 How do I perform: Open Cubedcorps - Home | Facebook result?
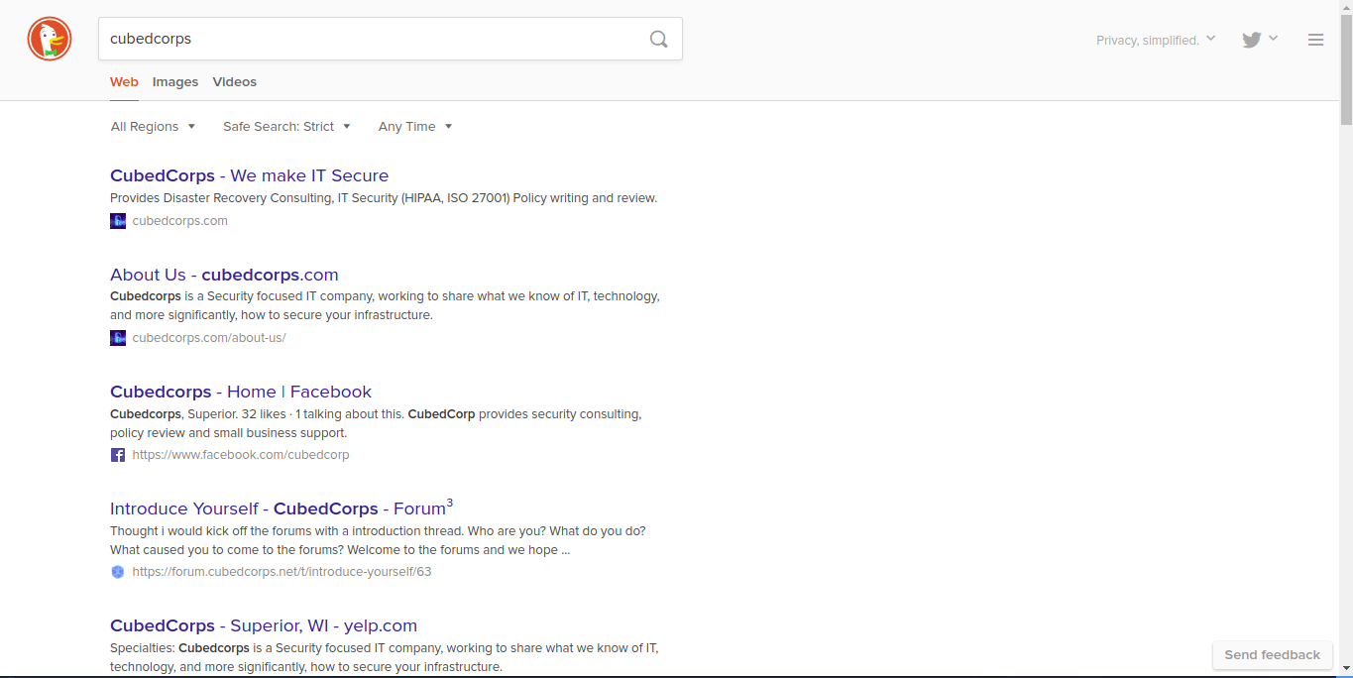click(x=241, y=392)
